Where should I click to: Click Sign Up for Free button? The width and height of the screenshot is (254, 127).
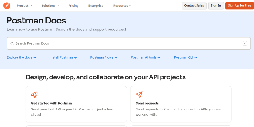240,5
